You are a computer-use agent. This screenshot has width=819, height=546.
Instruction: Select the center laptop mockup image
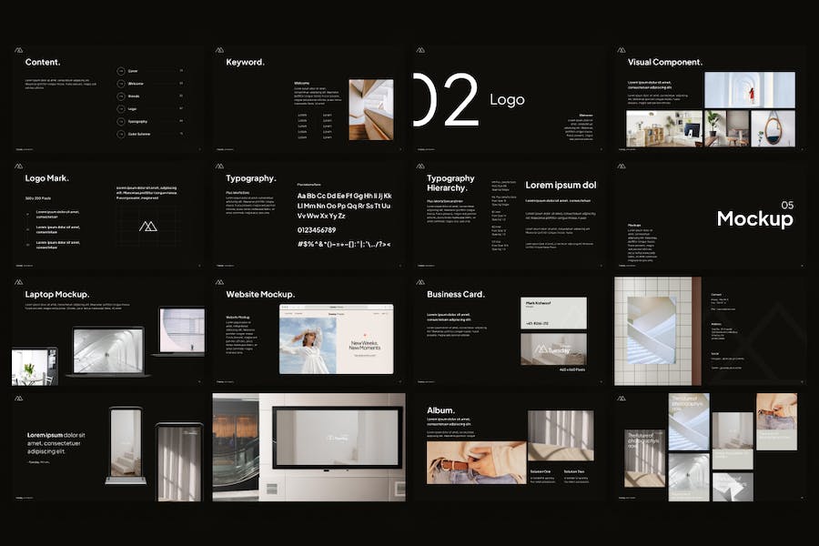pyautogui.click(x=108, y=351)
